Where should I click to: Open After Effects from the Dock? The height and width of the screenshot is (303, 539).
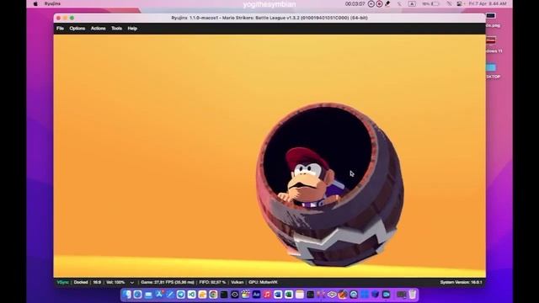pyautogui.click(x=256, y=295)
